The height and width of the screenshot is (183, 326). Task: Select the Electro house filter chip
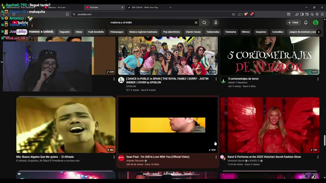click(193, 32)
